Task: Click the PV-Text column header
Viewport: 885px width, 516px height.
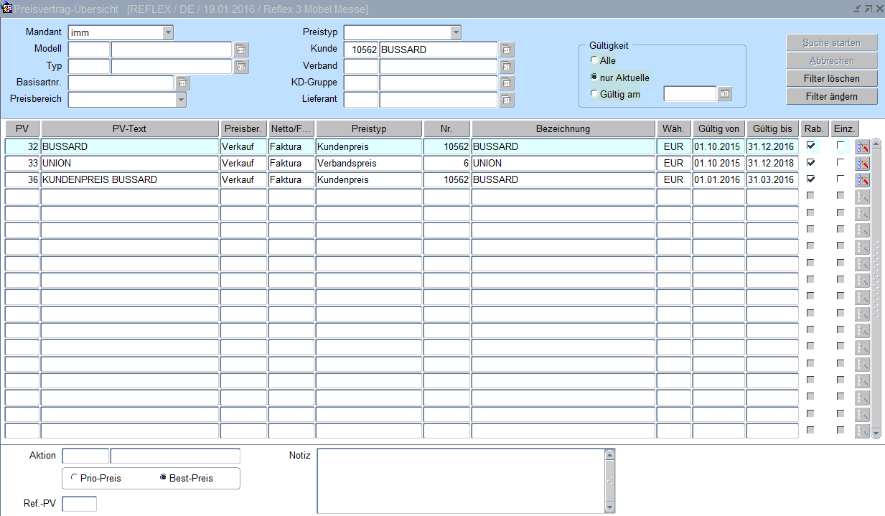Action: pyautogui.click(x=130, y=129)
